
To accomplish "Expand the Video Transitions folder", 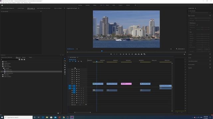I will pos(1,76).
